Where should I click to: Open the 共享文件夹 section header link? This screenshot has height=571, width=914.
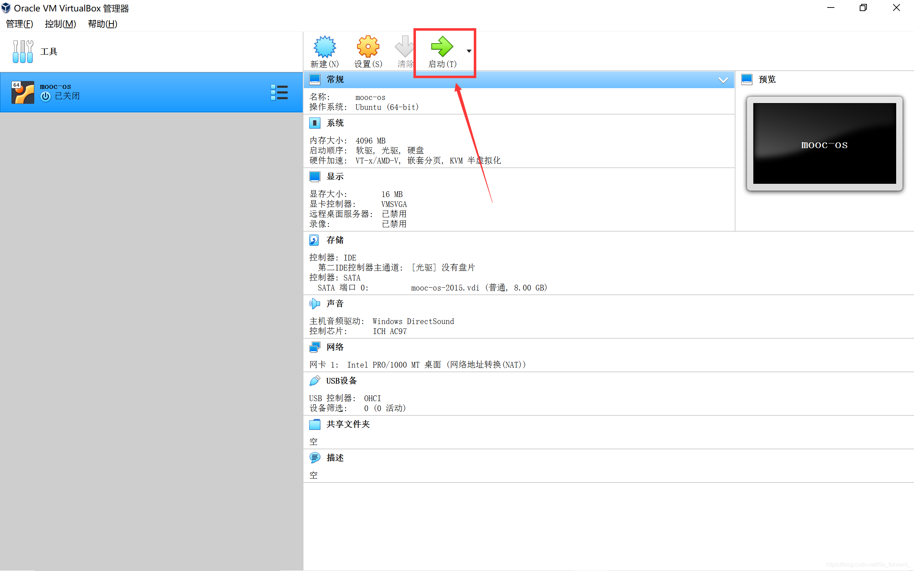coord(348,424)
